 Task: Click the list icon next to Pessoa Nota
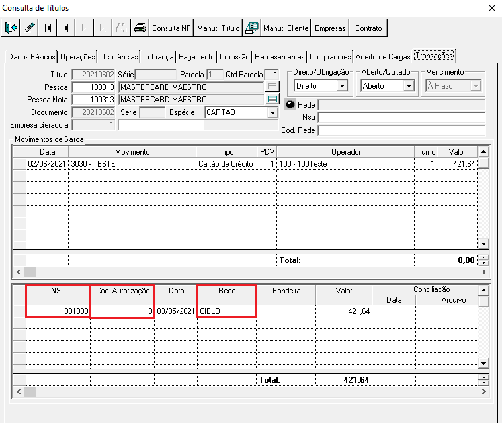tap(272, 99)
